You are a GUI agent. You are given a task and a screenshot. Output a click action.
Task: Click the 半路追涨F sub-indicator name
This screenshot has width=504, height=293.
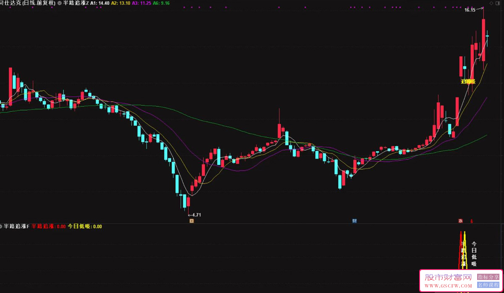pos(17,226)
